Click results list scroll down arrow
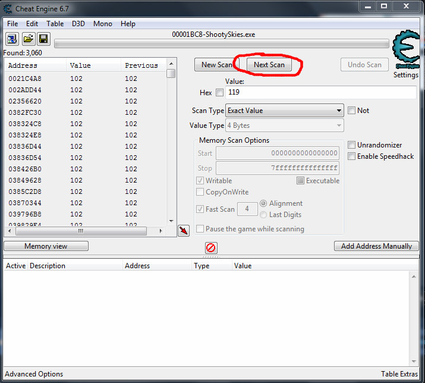This screenshot has height=383, width=425. coord(171,221)
